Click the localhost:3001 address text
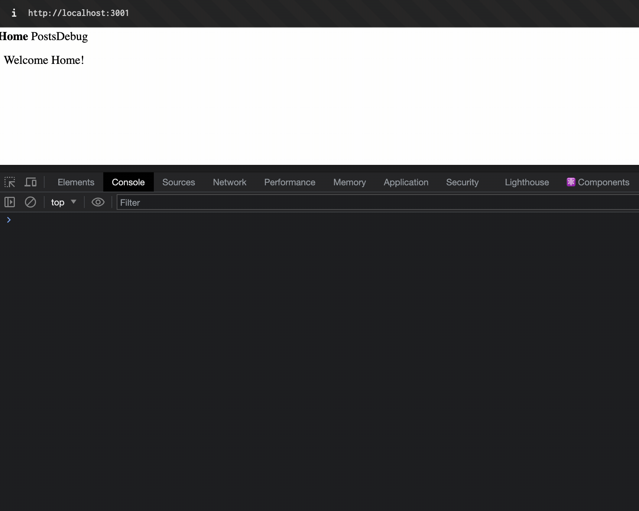 [78, 13]
